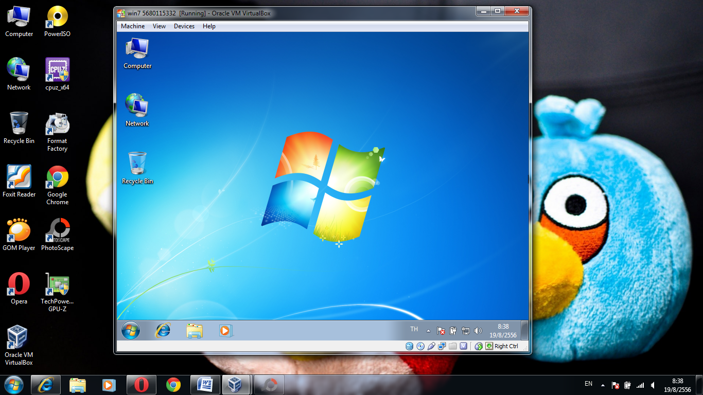This screenshot has width=703, height=395.
Task: Select the Network icon on the guest VM desktop
Action: point(137,110)
